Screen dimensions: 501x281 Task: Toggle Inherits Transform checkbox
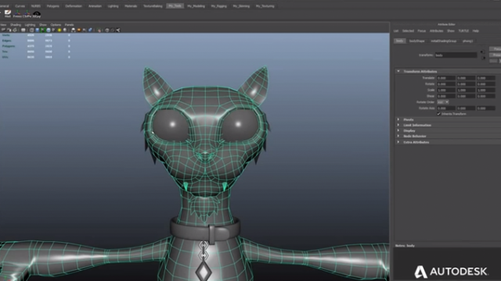(438, 114)
